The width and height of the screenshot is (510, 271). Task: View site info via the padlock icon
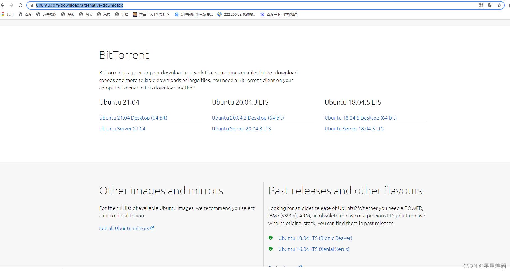32,5
